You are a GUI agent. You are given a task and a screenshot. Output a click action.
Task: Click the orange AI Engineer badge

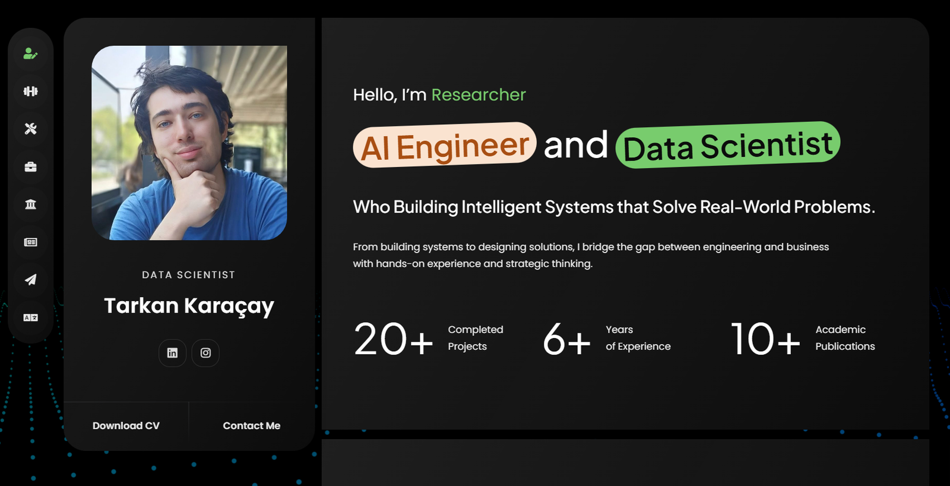[x=444, y=146]
